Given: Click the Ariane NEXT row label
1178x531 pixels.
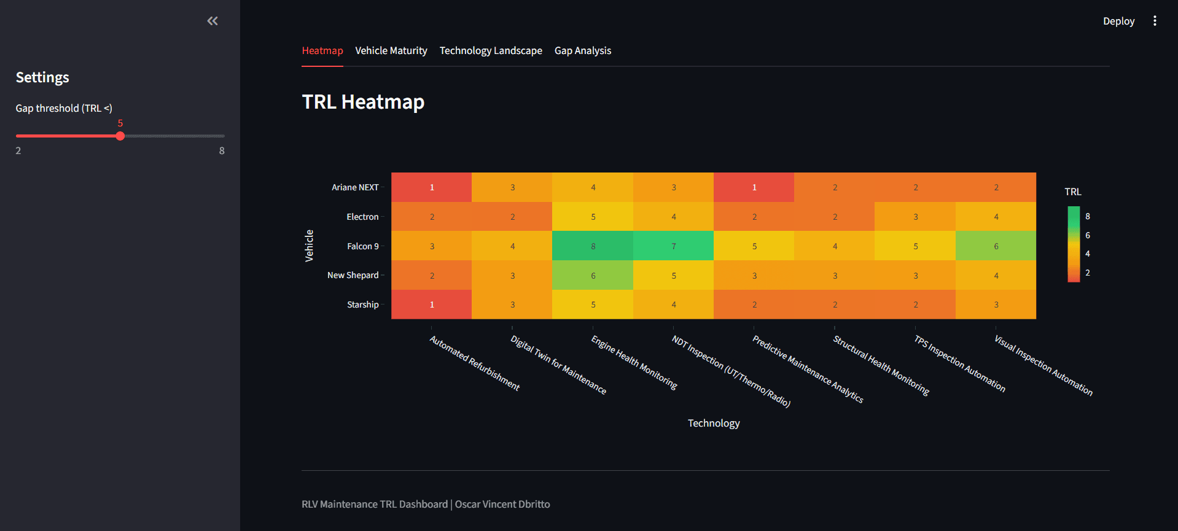Looking at the screenshot, I should [x=355, y=187].
